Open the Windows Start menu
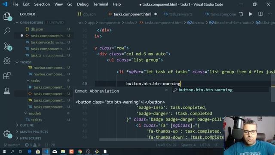 4,152
